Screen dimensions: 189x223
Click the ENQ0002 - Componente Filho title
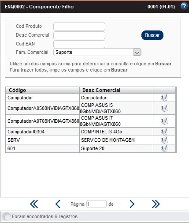pos(39,7)
